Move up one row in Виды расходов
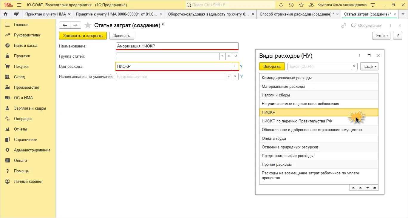Screen dimensions: 408x218 point(360,188)
